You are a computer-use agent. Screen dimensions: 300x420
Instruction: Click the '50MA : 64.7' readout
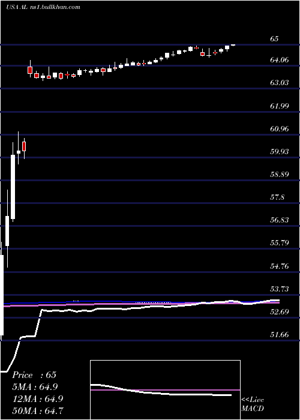click(38, 410)
